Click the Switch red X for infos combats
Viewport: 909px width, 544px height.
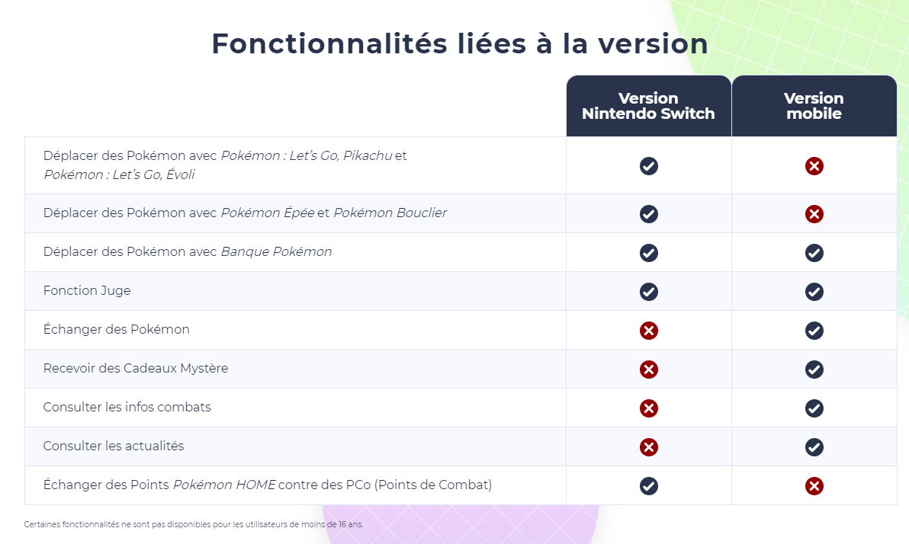click(649, 408)
